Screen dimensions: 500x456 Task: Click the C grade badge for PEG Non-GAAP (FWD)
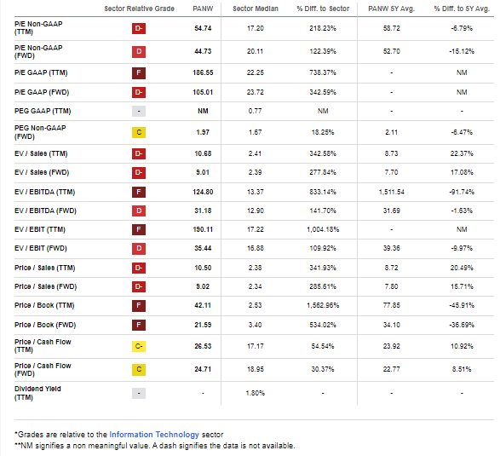point(139,132)
